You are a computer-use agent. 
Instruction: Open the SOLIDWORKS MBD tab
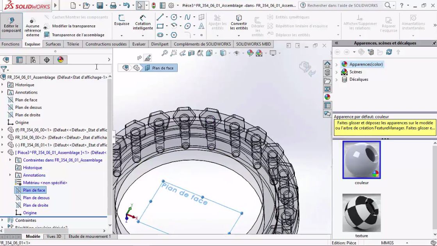click(253, 44)
